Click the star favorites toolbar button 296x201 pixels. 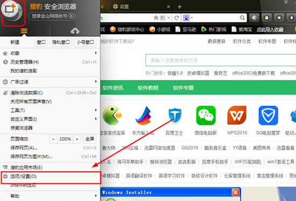pos(279,18)
